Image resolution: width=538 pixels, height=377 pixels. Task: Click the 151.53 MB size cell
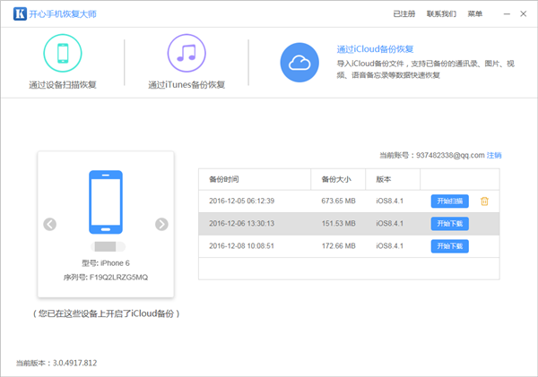[338, 224]
